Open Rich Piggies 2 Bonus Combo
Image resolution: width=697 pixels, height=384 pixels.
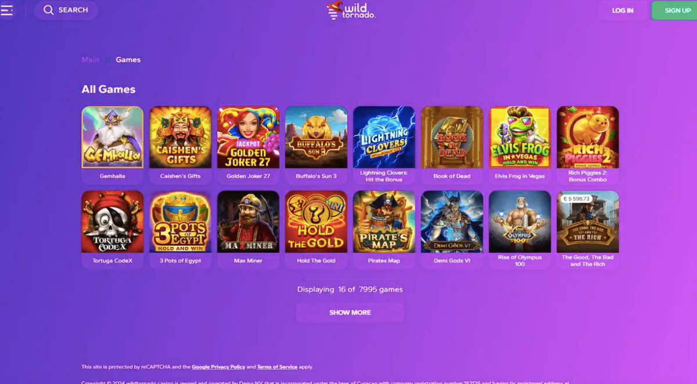pyautogui.click(x=588, y=137)
